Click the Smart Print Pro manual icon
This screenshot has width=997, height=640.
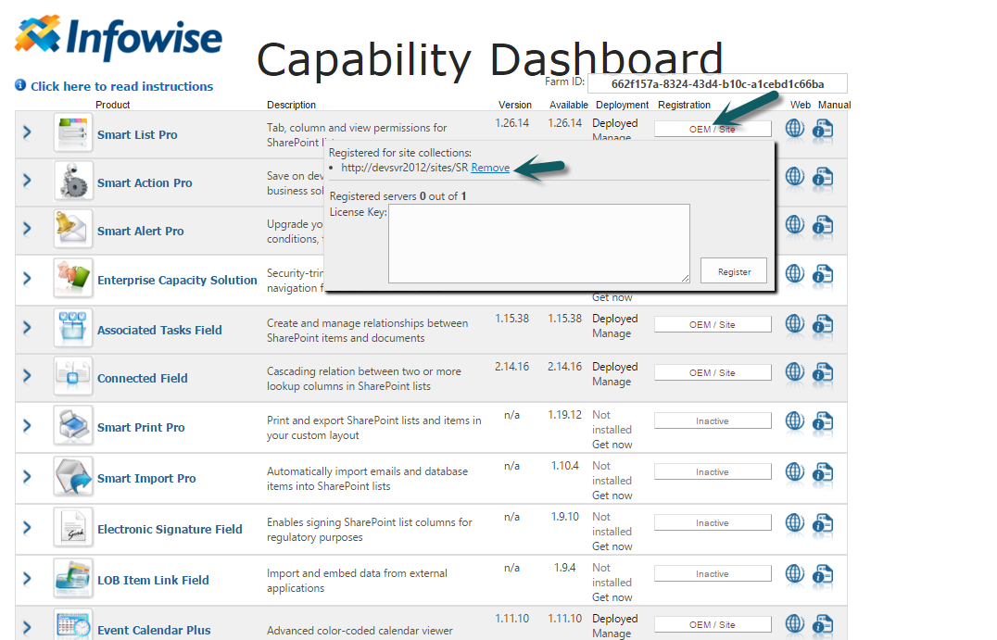pos(823,421)
